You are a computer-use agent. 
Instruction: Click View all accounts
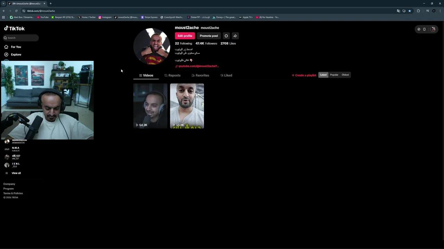13,173
